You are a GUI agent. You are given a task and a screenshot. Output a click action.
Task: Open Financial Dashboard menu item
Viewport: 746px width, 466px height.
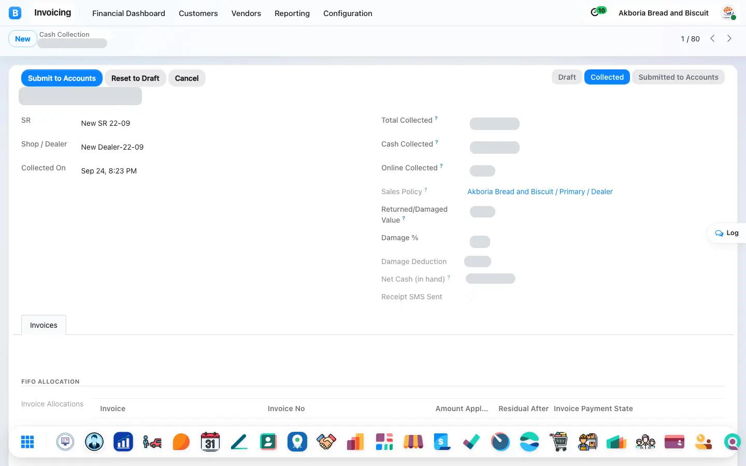coord(128,13)
